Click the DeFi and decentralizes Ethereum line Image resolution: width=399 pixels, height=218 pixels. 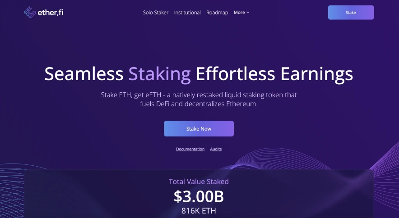[x=199, y=104]
